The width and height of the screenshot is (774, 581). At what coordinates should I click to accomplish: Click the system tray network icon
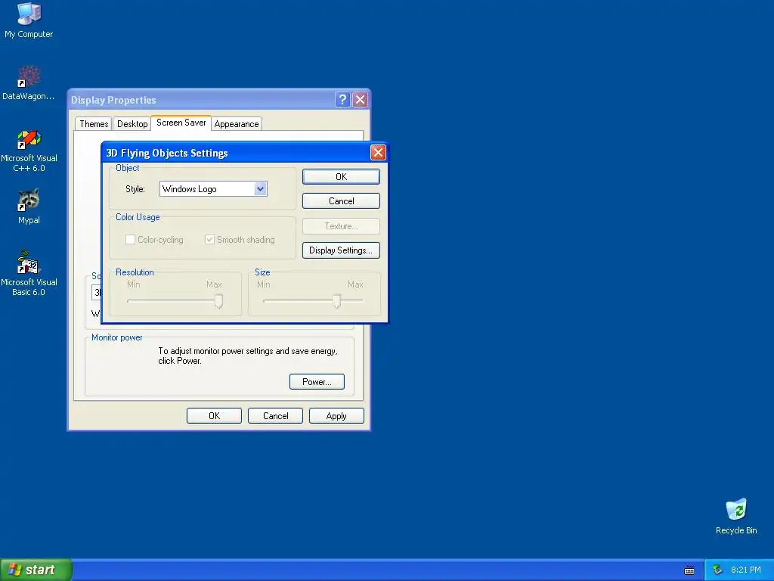(717, 570)
